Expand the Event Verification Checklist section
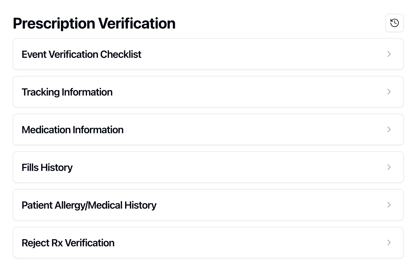Image resolution: width=412 pixels, height=269 pixels. 208,54
